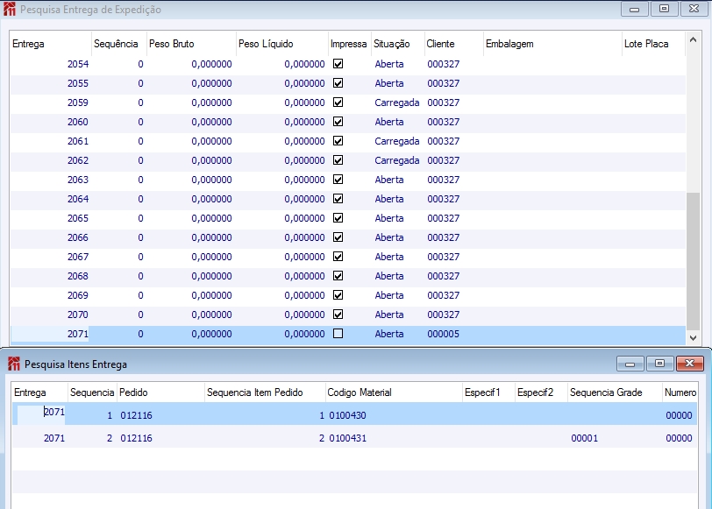The image size is (712, 509).
Task: Check the Impressa checkbox for entrega 2071
Action: pos(338,334)
